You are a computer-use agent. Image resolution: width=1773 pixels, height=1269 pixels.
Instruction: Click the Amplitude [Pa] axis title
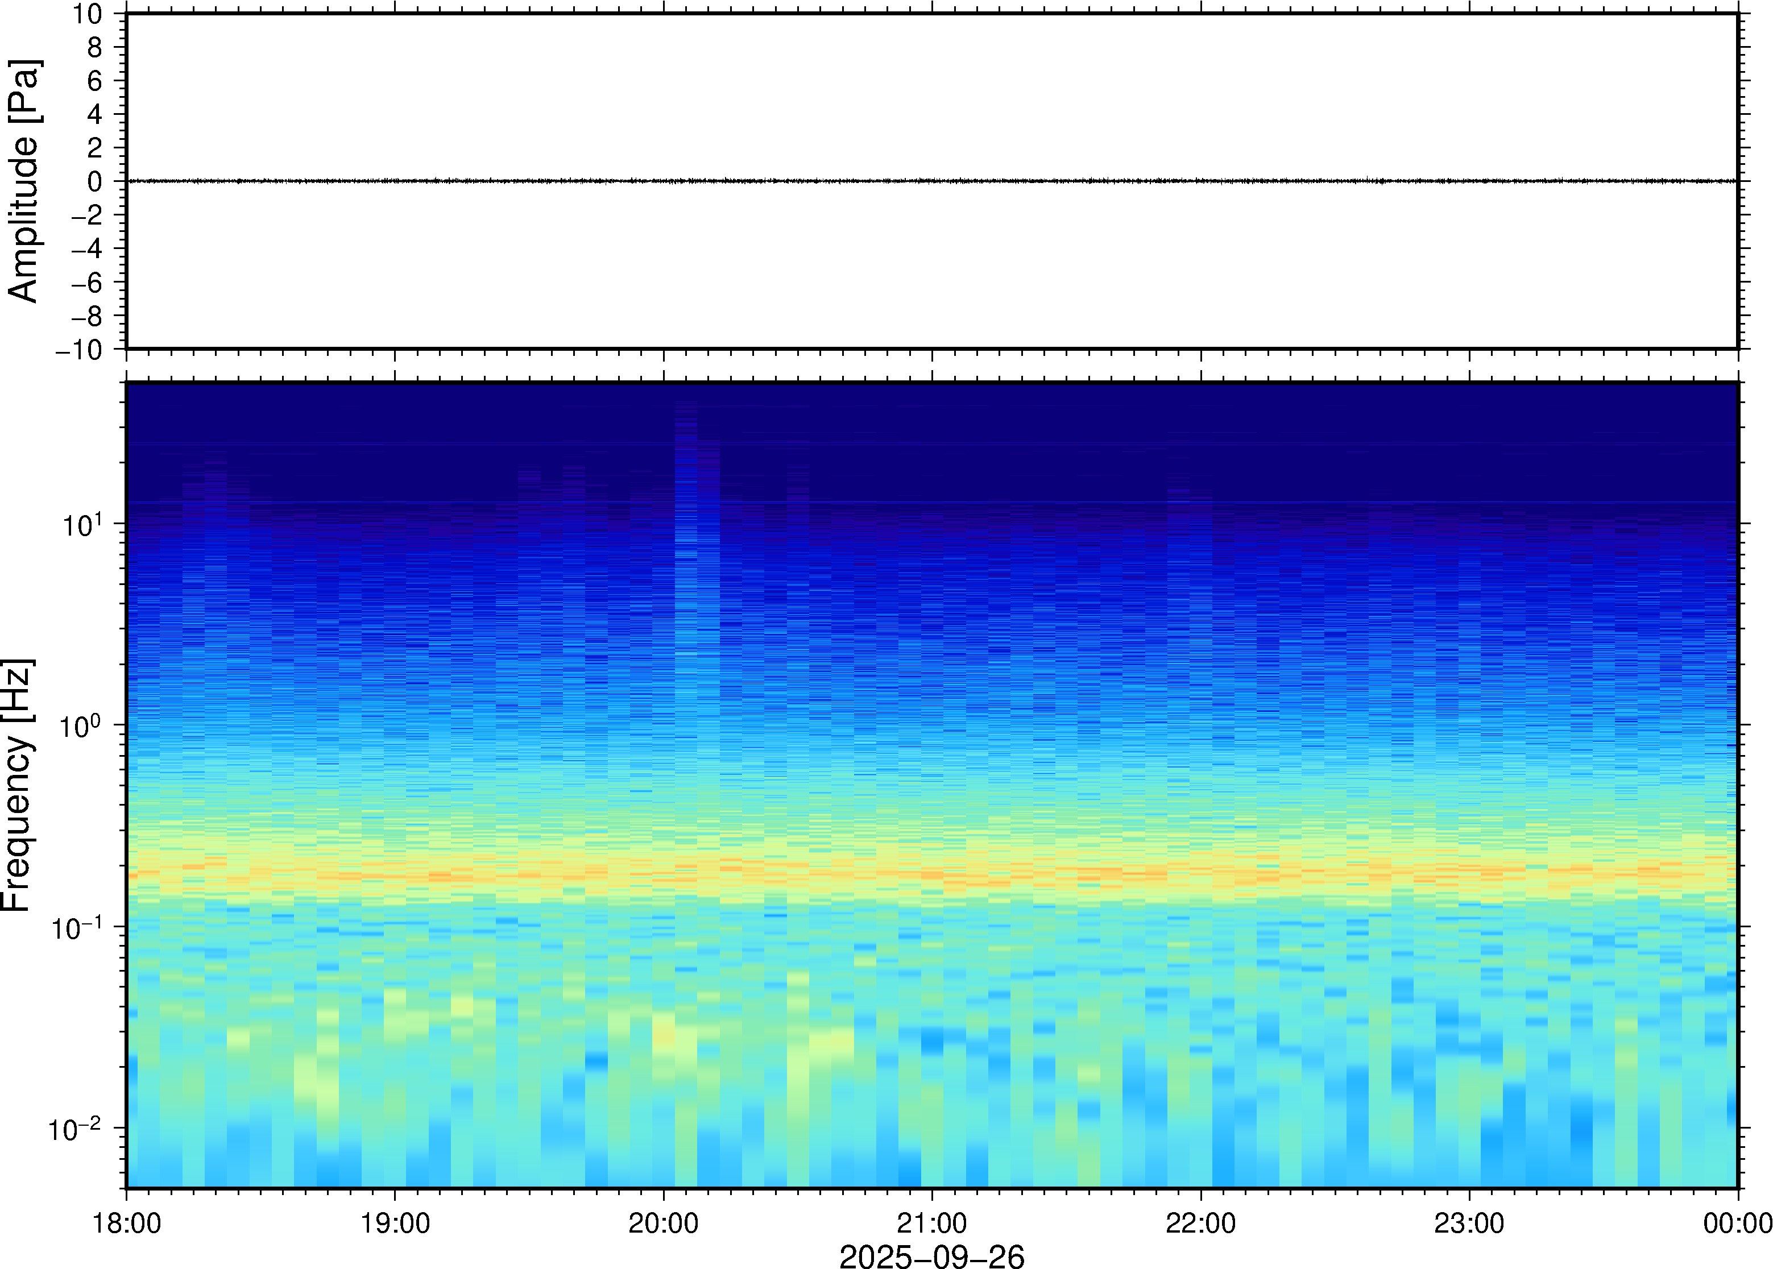pyautogui.click(x=23, y=180)
